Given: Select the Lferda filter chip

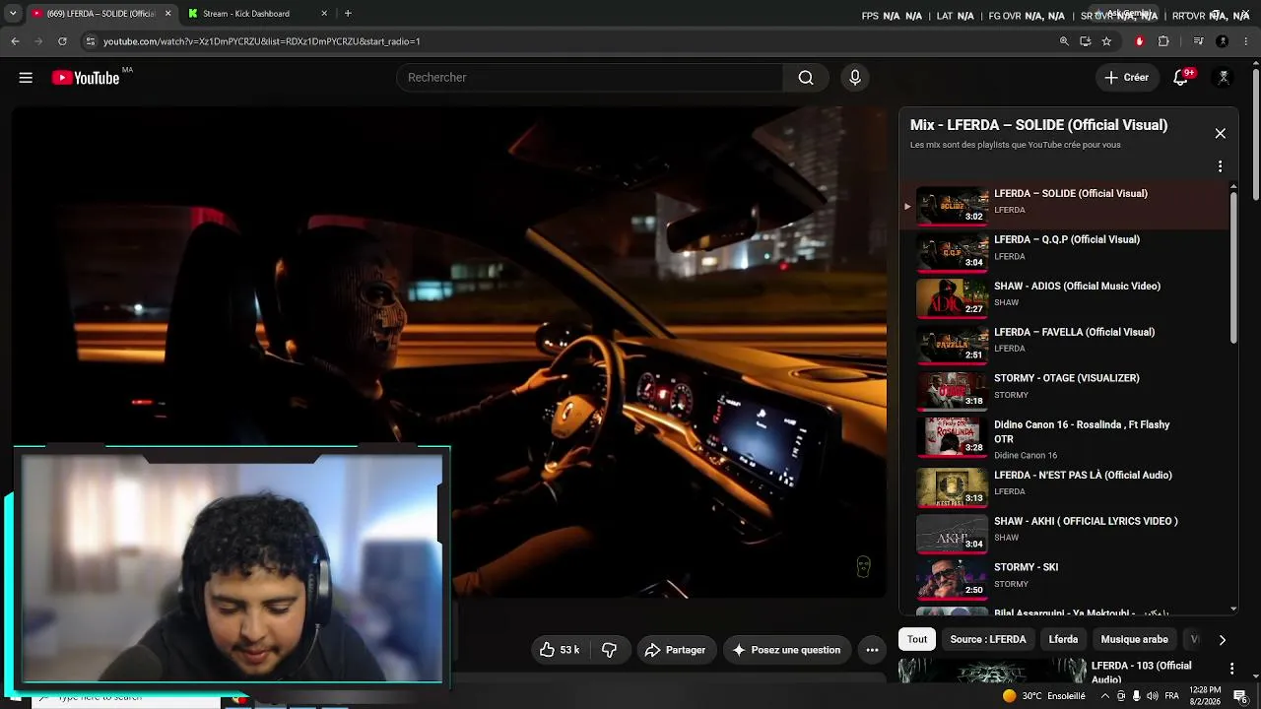Looking at the screenshot, I should [x=1063, y=640].
